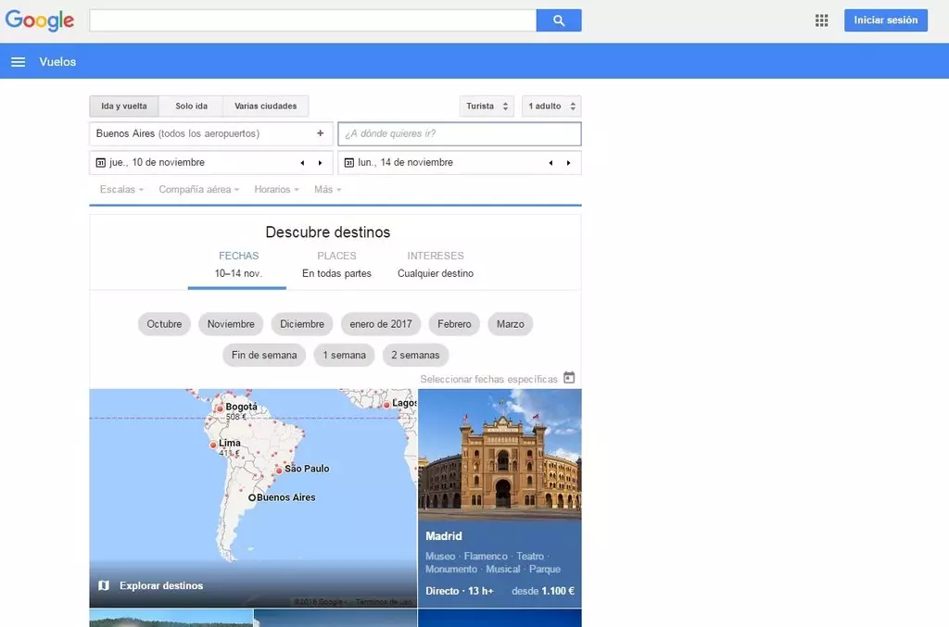Open the Turista cabin class dropdown
The width and height of the screenshot is (949, 627).
point(487,107)
